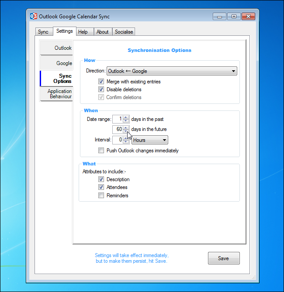Open the Application Behaviour section
The height and width of the screenshot is (292, 284).
click(x=56, y=94)
